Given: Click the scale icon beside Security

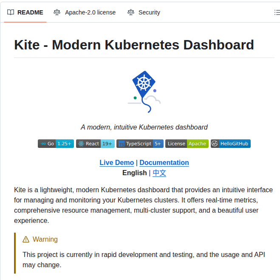Looking at the screenshot, I should click(x=131, y=12).
